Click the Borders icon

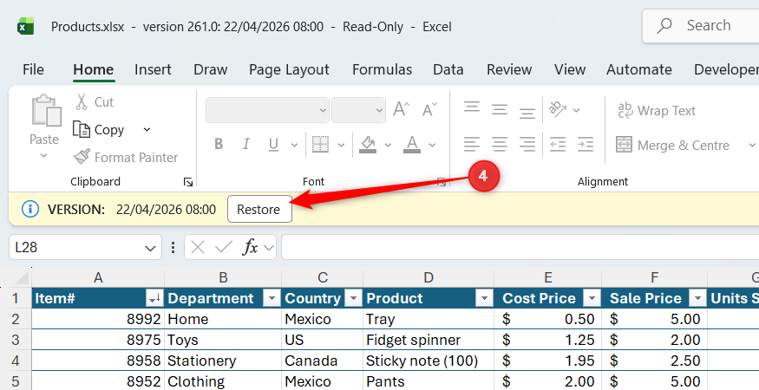(x=320, y=144)
